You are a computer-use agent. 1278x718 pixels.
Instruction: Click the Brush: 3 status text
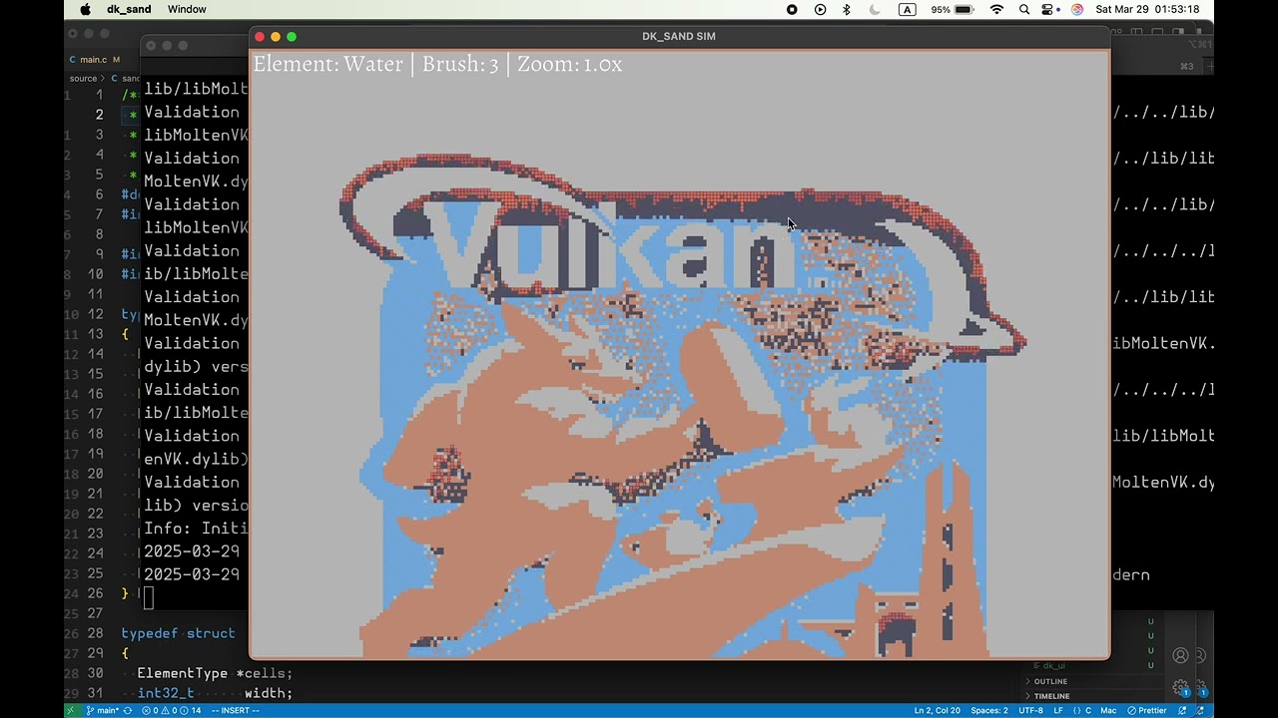pos(459,64)
